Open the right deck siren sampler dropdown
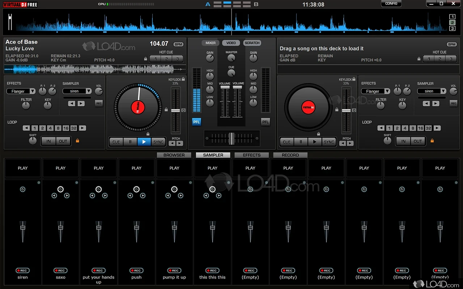Viewport: 463px width, 289px height. pos(432,91)
